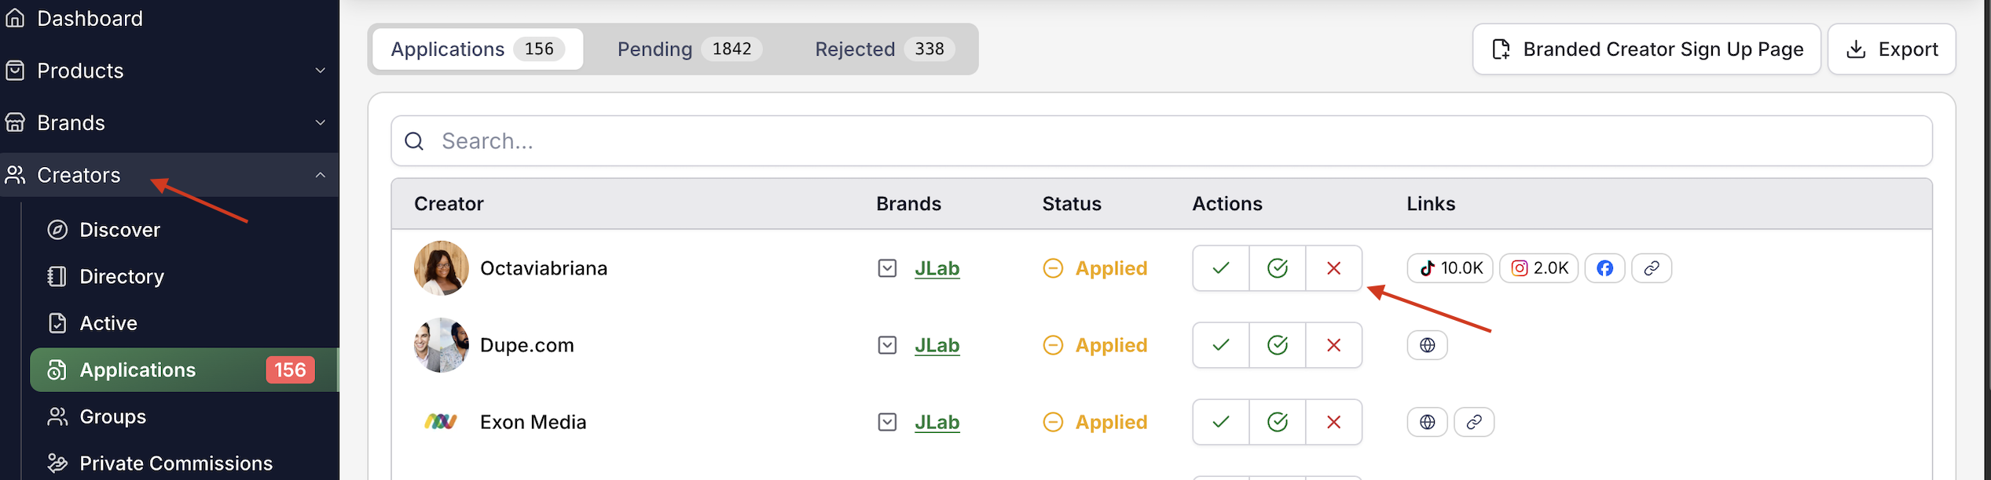Reject Octaviabriana using the red X

(x=1333, y=268)
